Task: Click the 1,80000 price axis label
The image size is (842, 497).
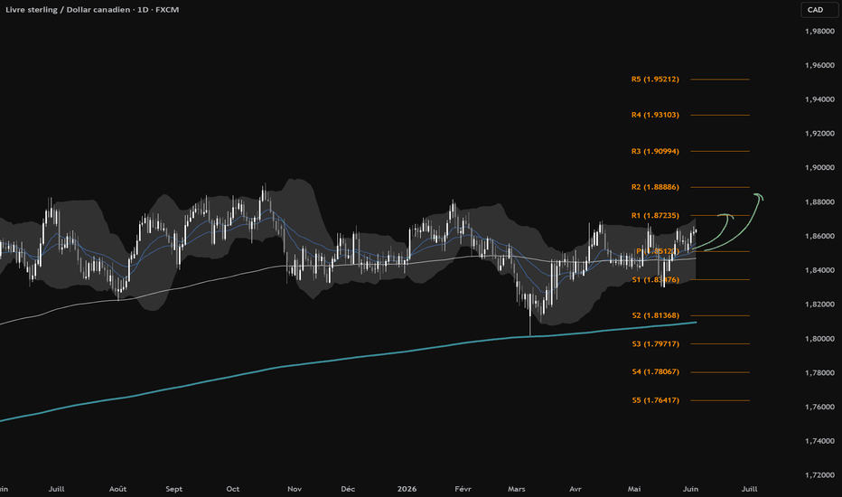Action: pyautogui.click(x=819, y=339)
